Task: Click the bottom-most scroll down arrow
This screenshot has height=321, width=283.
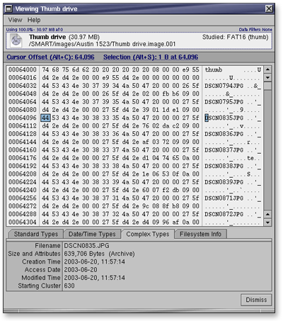Action: [x=267, y=223]
